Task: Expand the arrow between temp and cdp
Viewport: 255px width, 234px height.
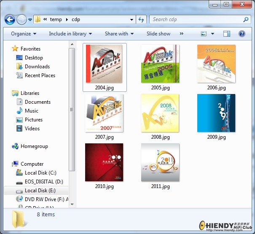Action: (x=67, y=19)
